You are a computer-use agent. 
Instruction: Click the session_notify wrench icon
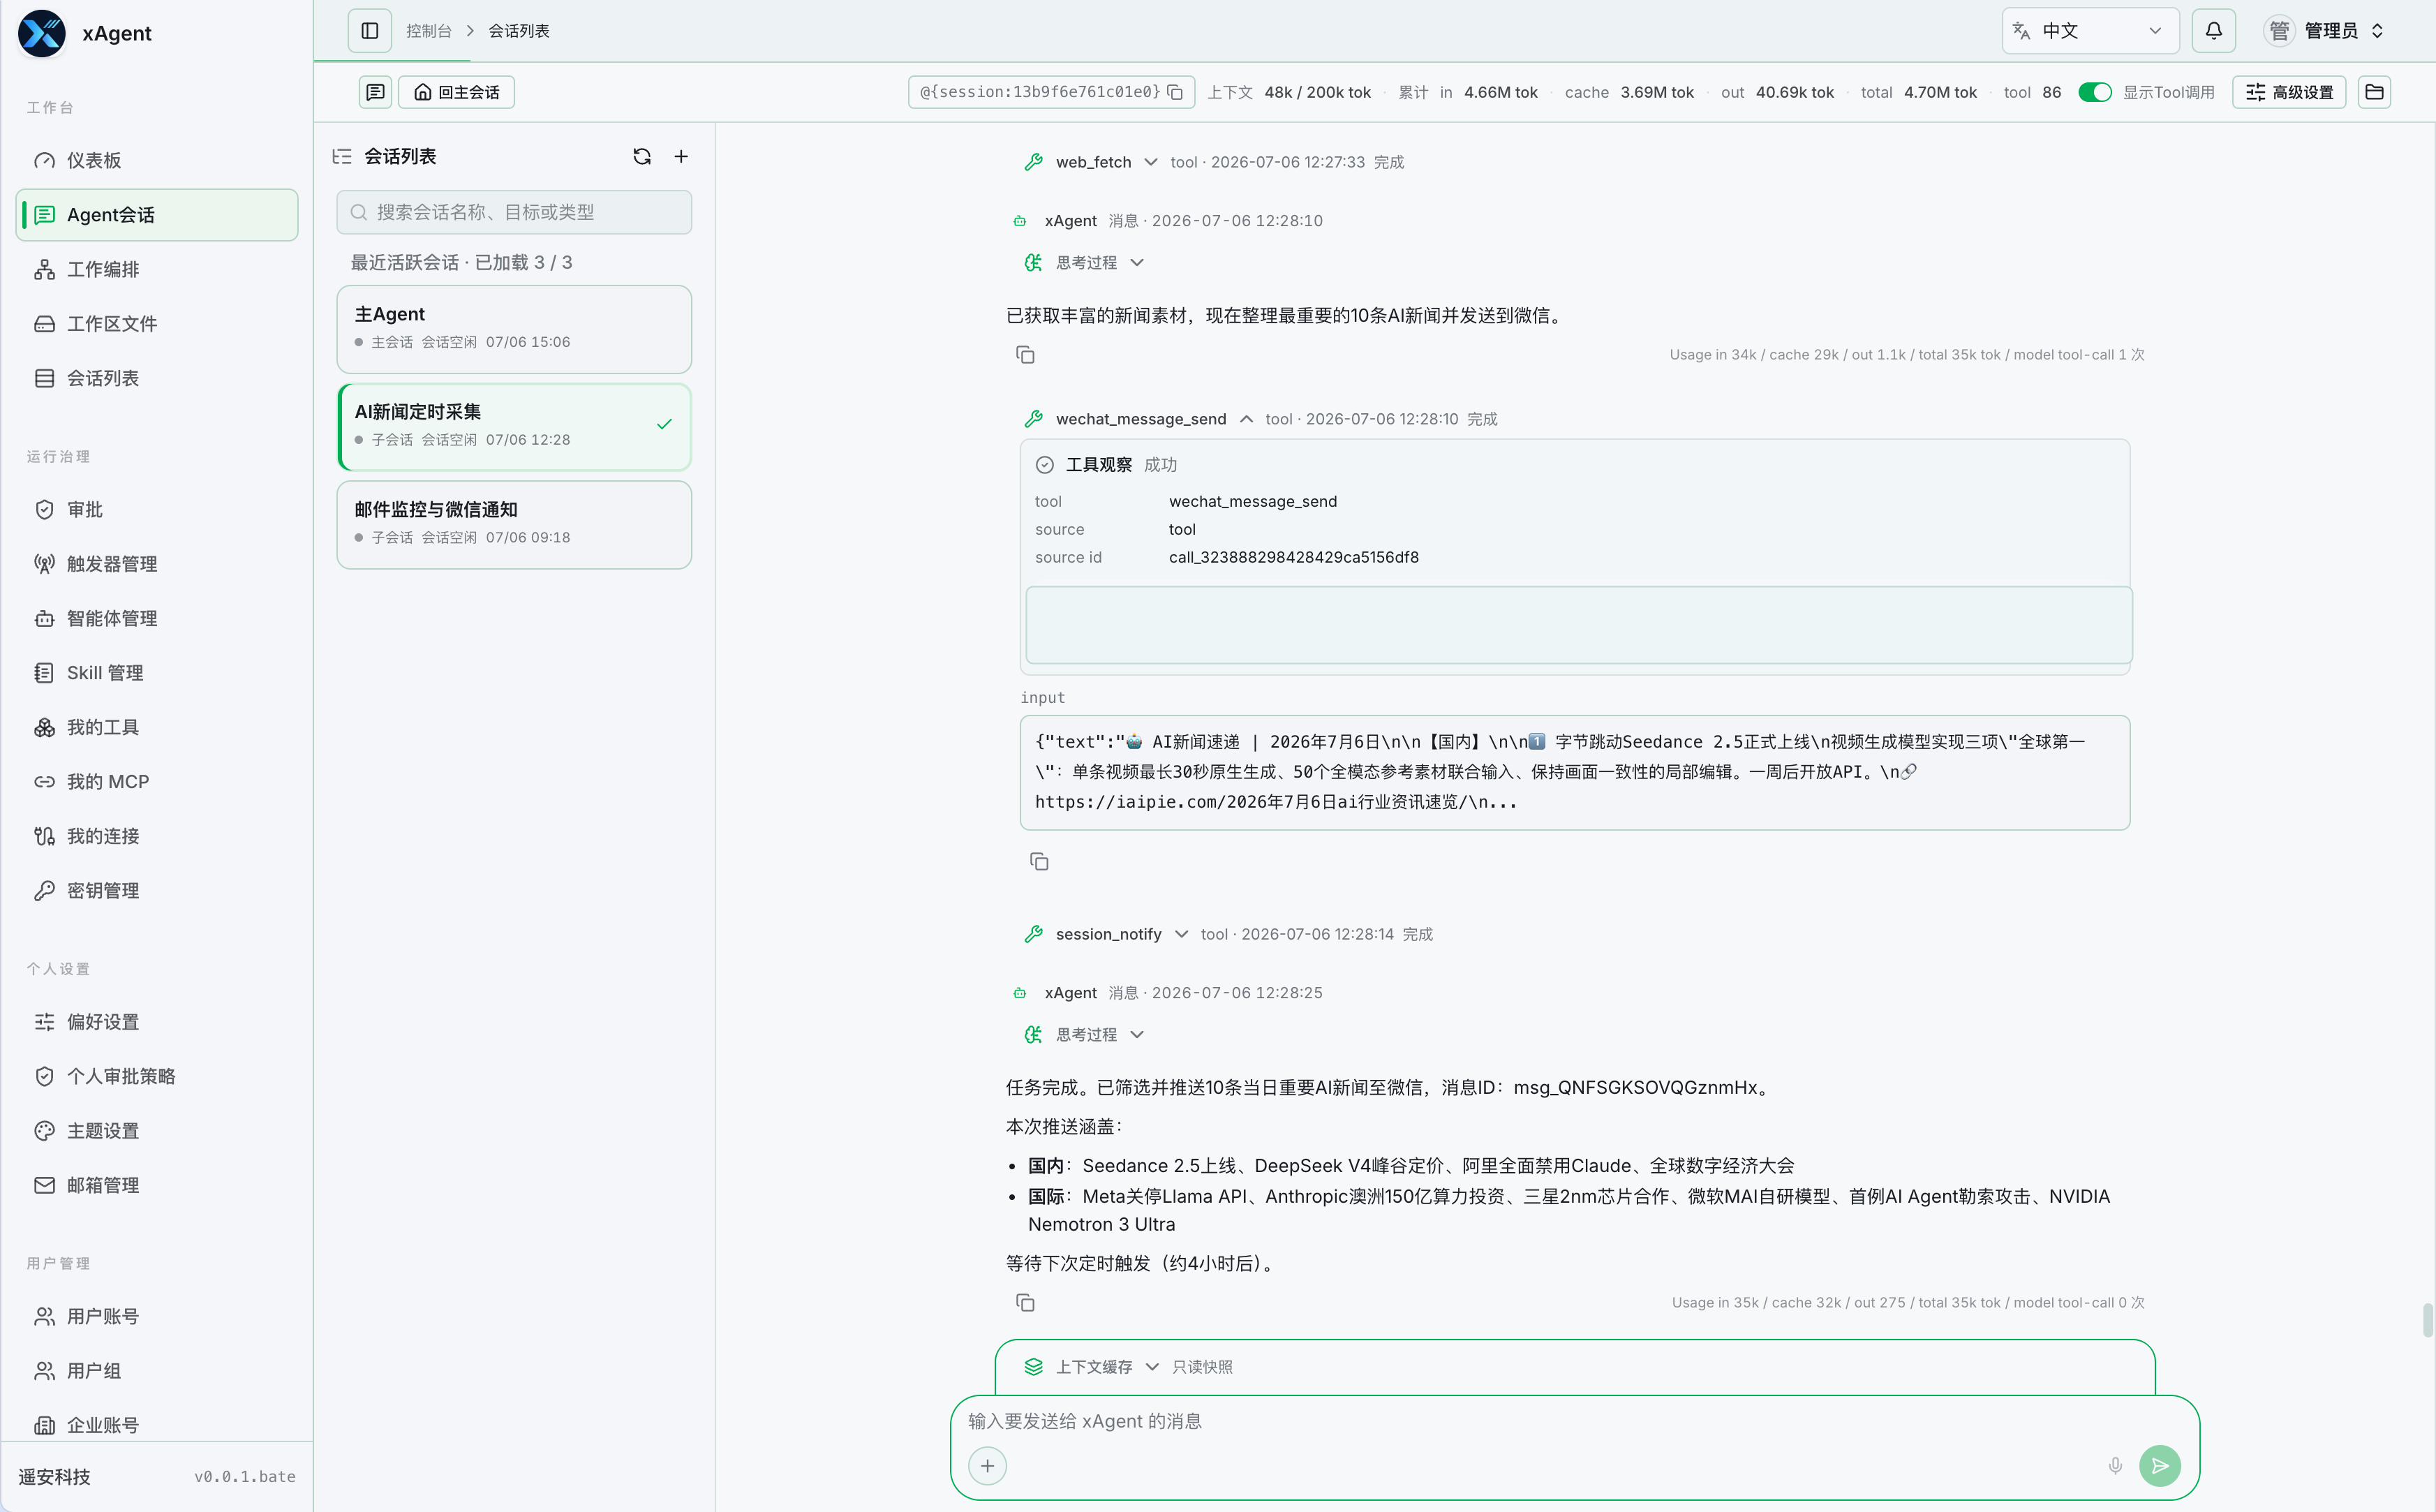click(1034, 934)
